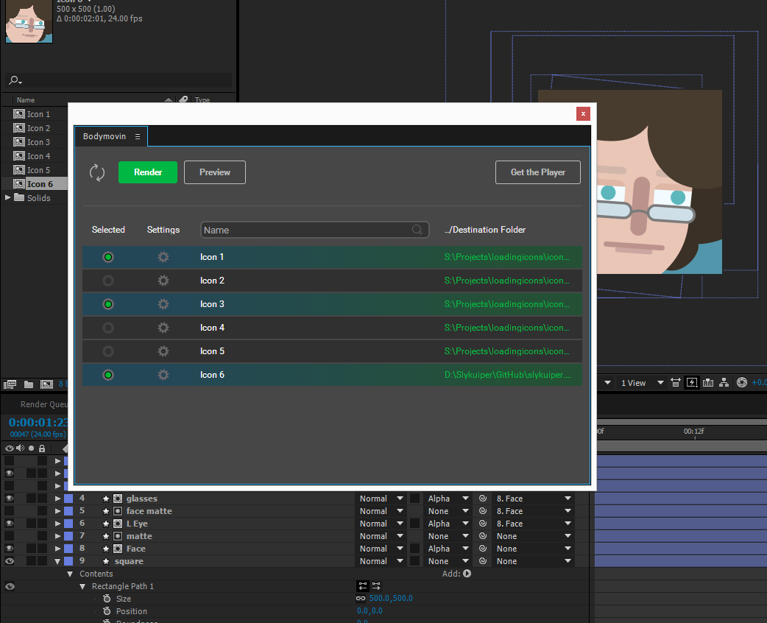Open settings gear for Icon 1
The image size is (767, 623).
click(x=163, y=257)
